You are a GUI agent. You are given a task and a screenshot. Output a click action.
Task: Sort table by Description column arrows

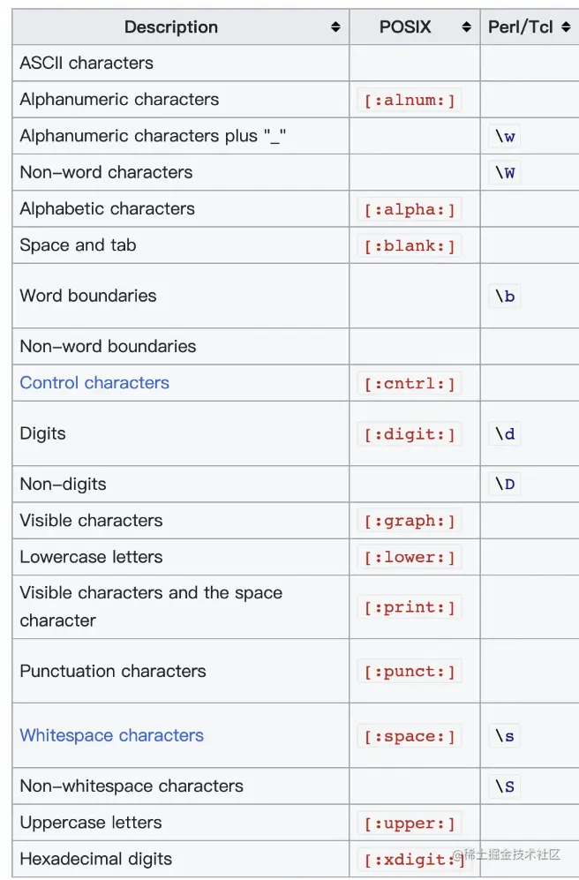335,27
